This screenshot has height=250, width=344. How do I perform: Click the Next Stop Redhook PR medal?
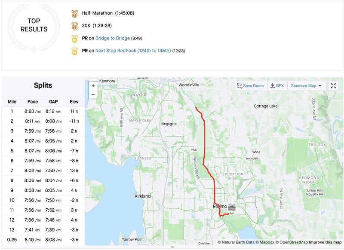tap(75, 51)
